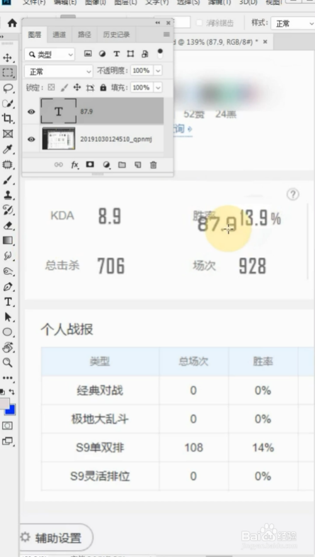Switch to the 通道 tab
The height and width of the screenshot is (557, 315).
(59, 35)
